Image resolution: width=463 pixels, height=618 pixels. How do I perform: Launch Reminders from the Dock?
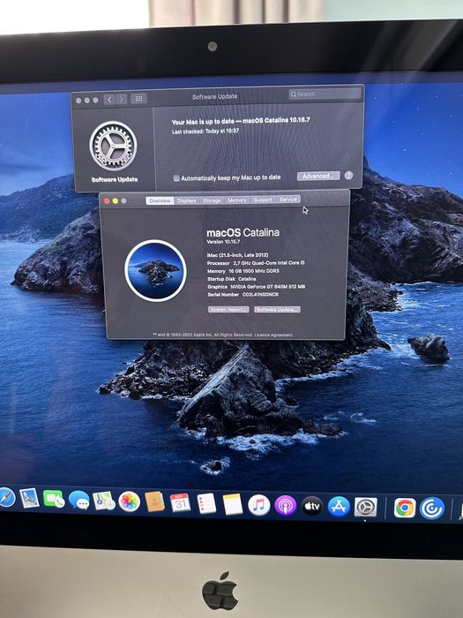coord(206,504)
